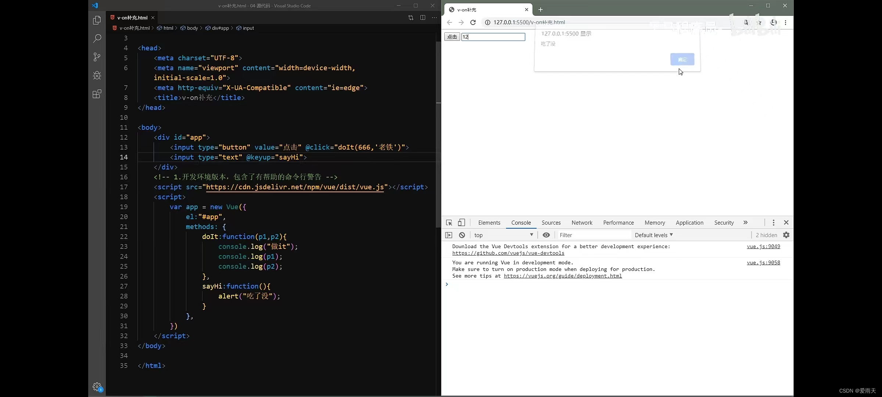Open the vue-devtools GitHub link
This screenshot has height=397, width=882.
[x=508, y=253]
